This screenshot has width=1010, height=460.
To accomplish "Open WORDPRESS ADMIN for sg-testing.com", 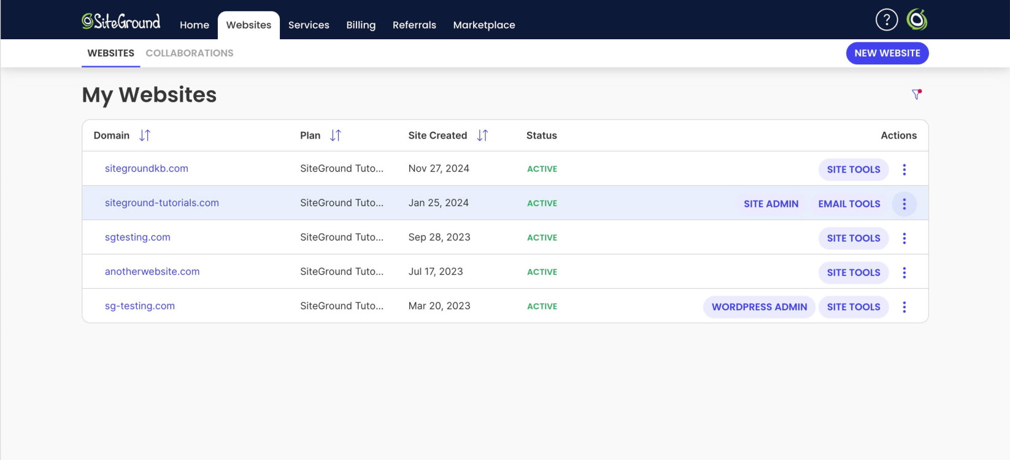I will (759, 307).
